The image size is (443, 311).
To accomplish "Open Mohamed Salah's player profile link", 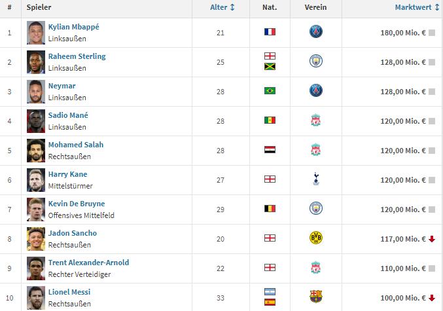I will coord(76,145).
